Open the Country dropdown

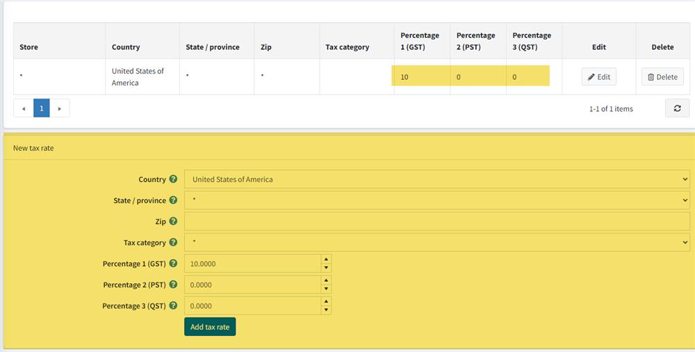click(437, 179)
